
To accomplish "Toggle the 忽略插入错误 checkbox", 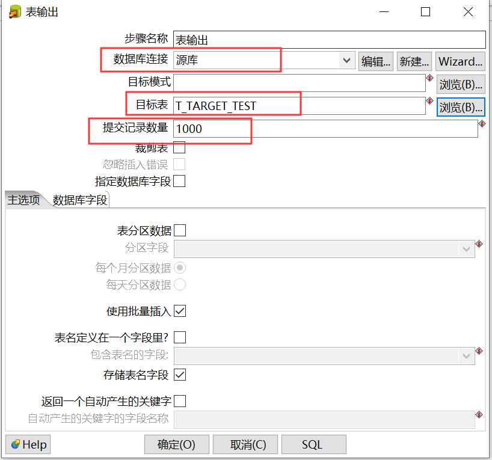I will point(179,164).
